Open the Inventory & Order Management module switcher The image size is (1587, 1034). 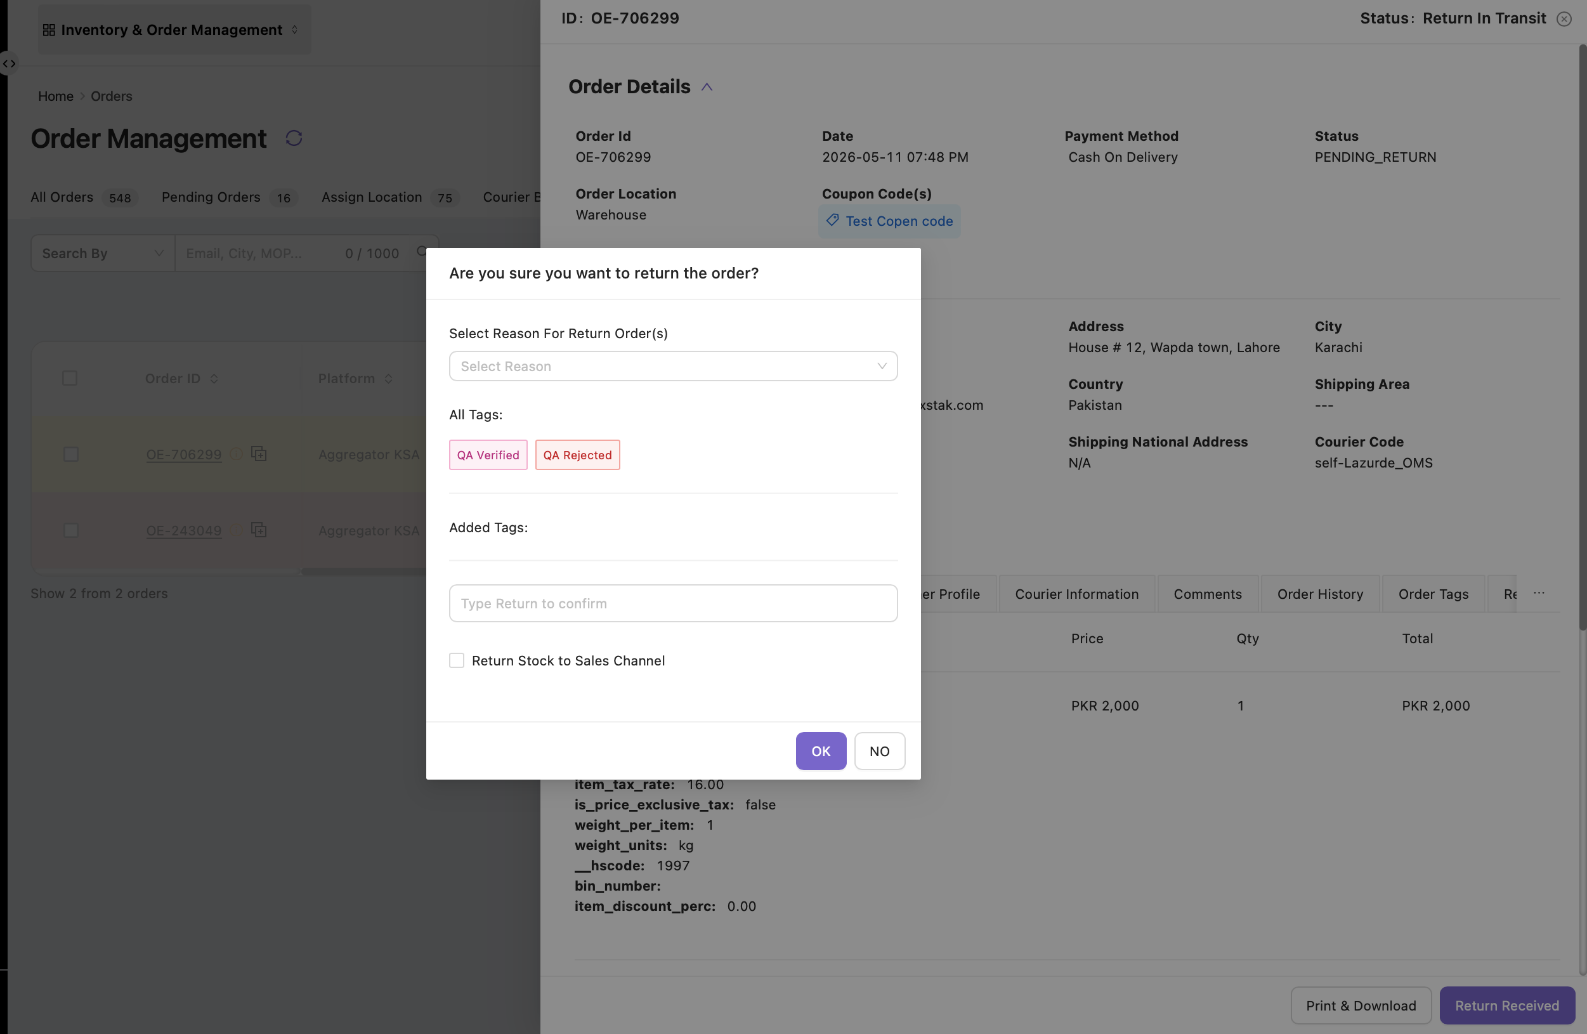coord(174,30)
